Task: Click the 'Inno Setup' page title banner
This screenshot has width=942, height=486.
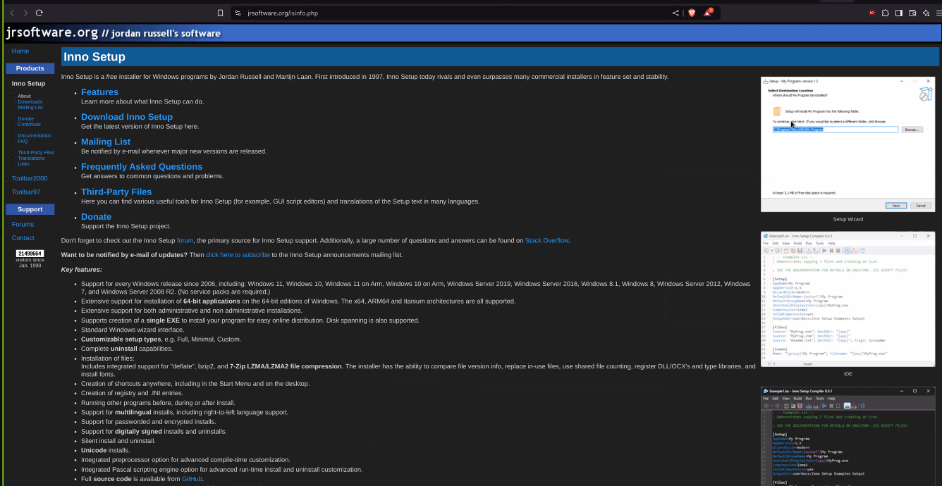Action: tap(500, 57)
